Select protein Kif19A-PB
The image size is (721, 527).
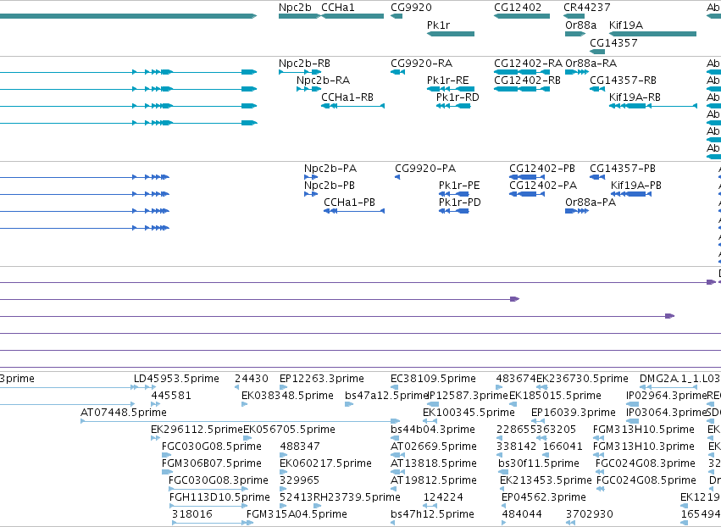(636, 186)
